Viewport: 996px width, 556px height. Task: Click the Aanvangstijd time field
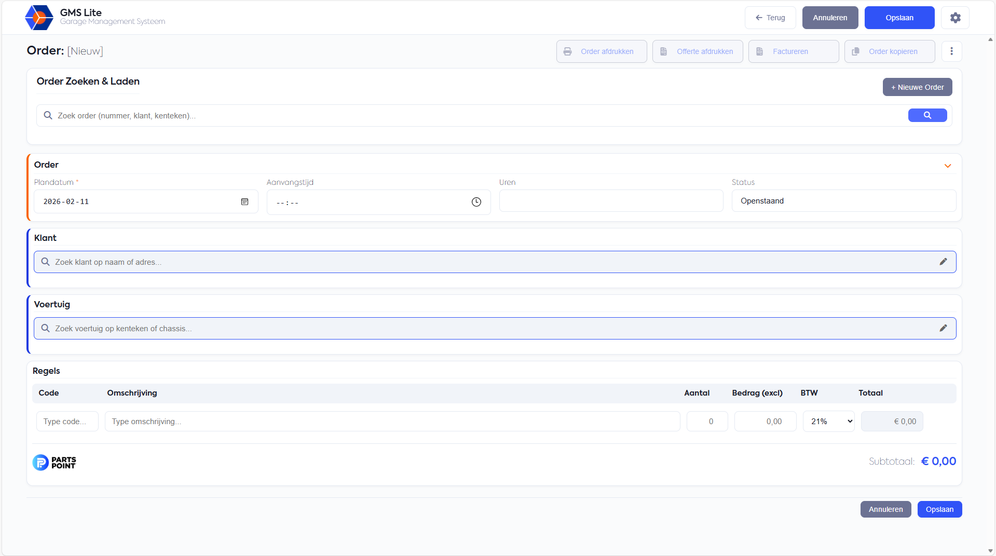[378, 202]
